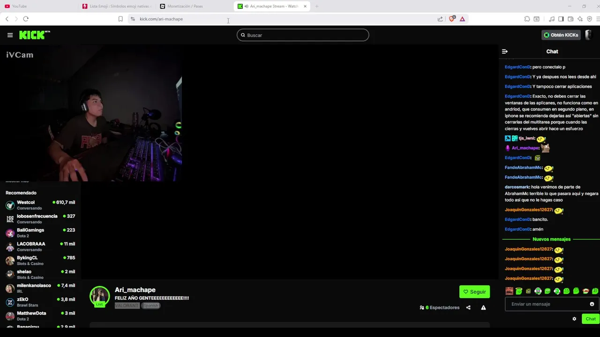Viewport: 600px width, 337px height.
Task: Bookmark this page
Action: (120, 19)
